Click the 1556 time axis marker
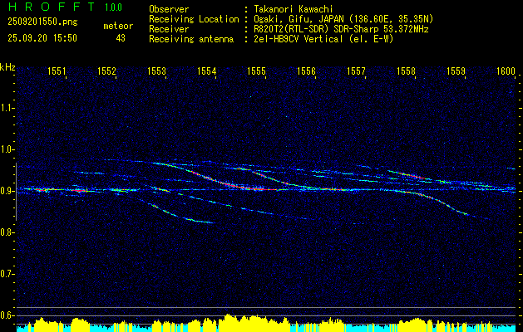The height and width of the screenshot is (332, 523). coord(306,71)
